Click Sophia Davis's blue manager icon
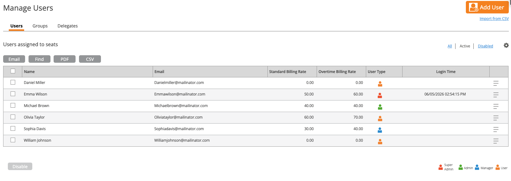 pos(380,130)
